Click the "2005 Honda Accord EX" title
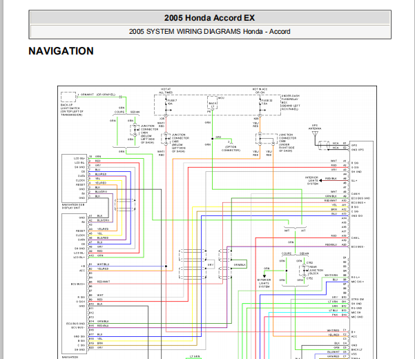This screenshot has height=359, width=415. (x=209, y=18)
